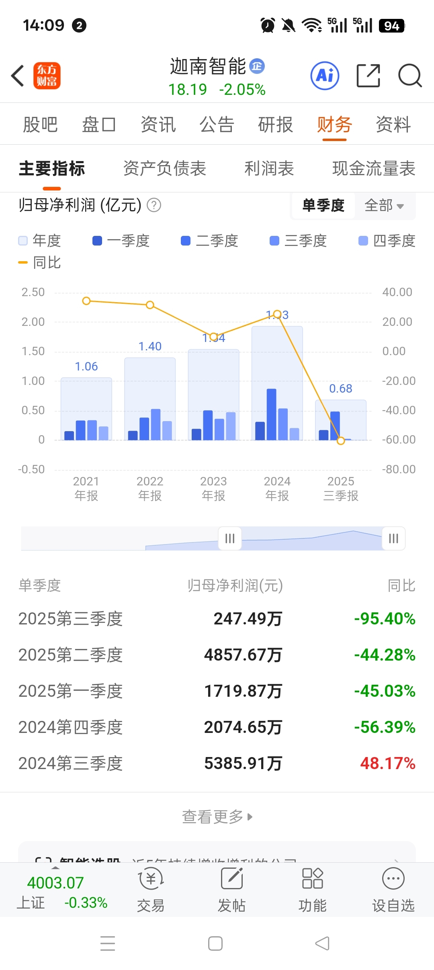Toggle 三季度 legend series
The height and width of the screenshot is (970, 434).
[298, 241]
